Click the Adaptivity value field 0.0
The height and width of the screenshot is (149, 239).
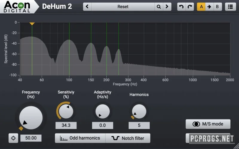(102, 125)
